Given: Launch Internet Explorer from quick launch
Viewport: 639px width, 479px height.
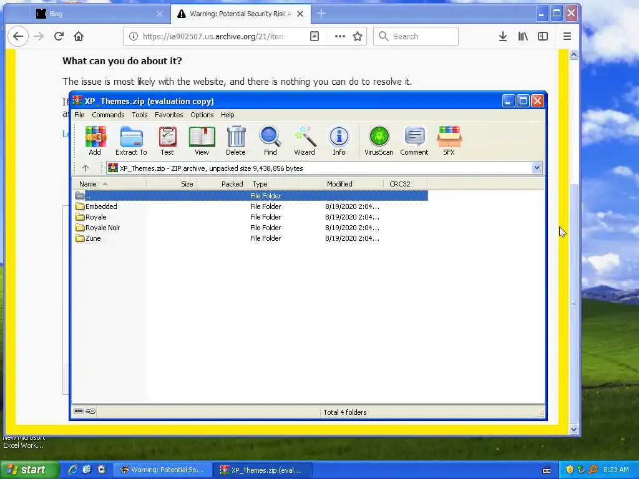Looking at the screenshot, I should (73, 470).
